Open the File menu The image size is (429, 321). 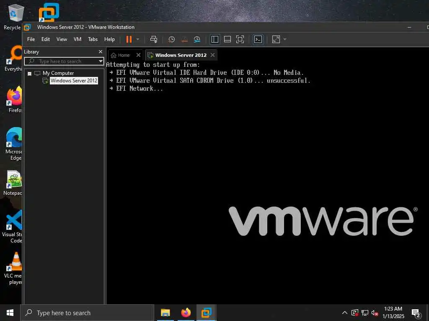(x=31, y=39)
